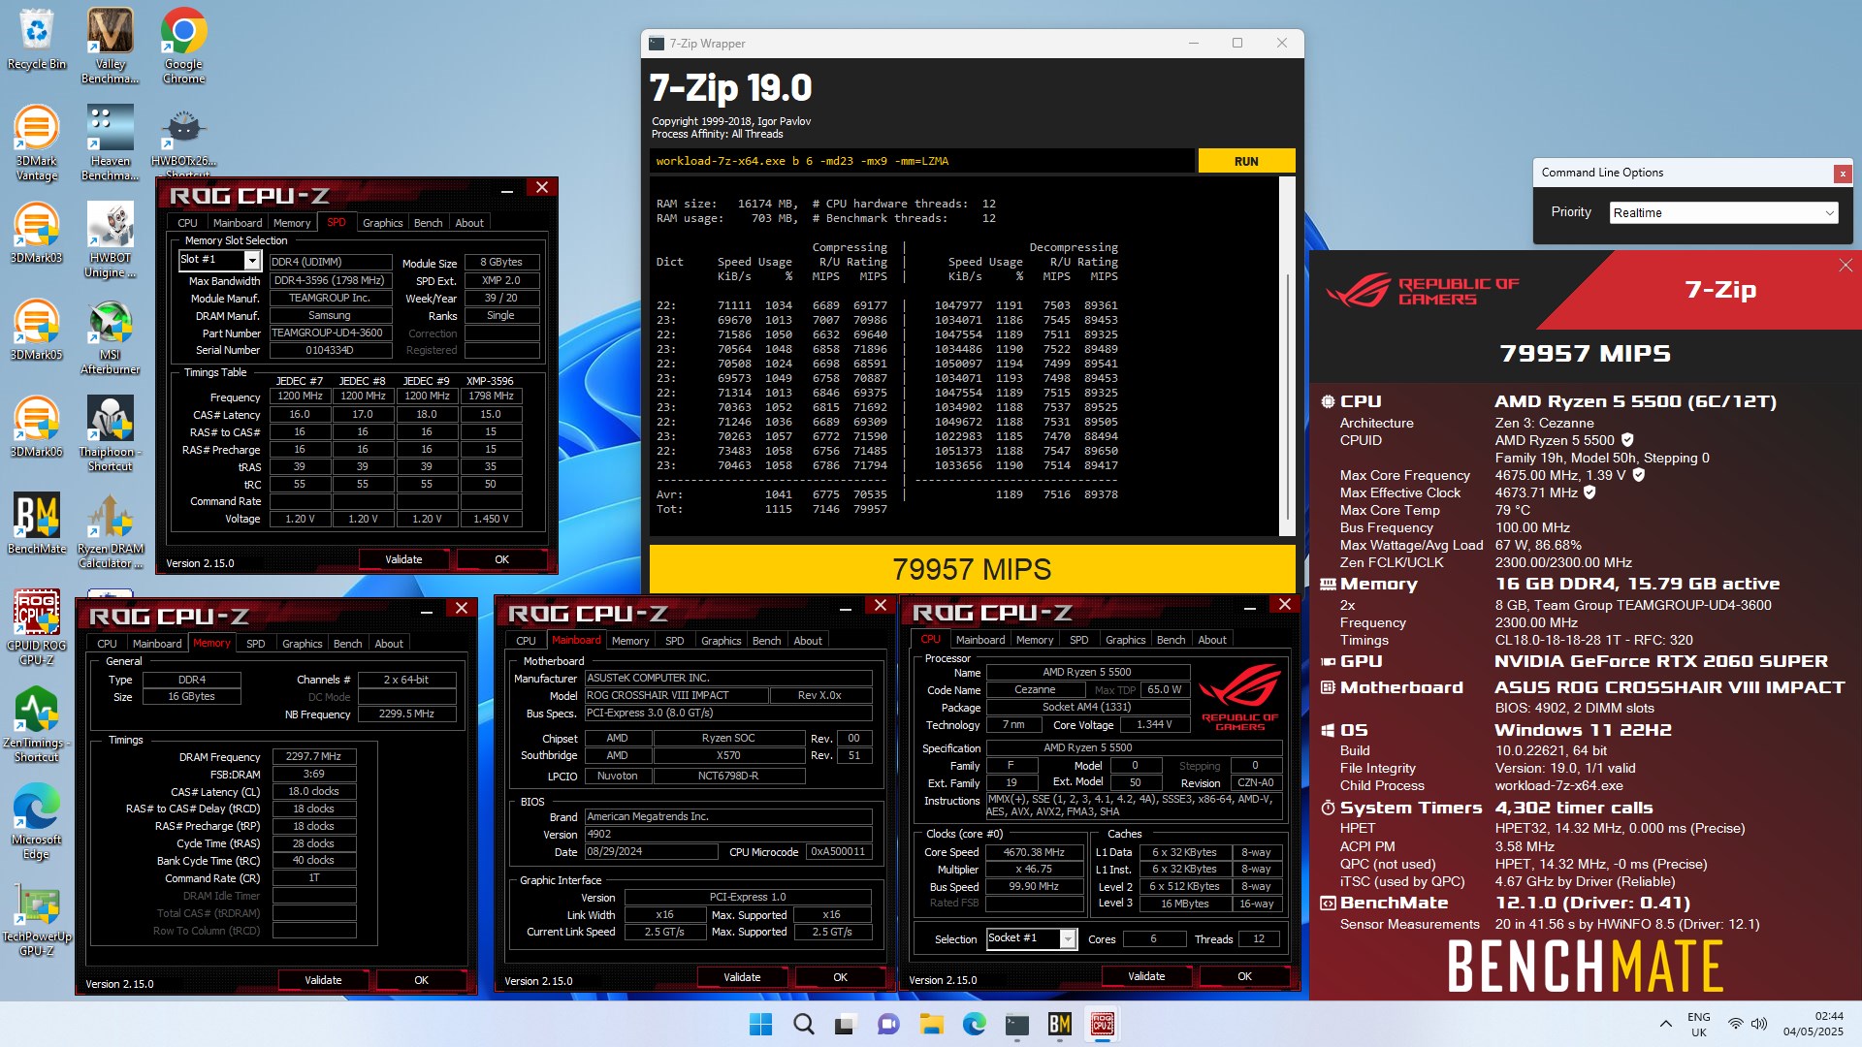This screenshot has height=1047, width=1862.
Task: Switch to Mainboard tab in SPD CPU-Z window
Action: tap(238, 223)
